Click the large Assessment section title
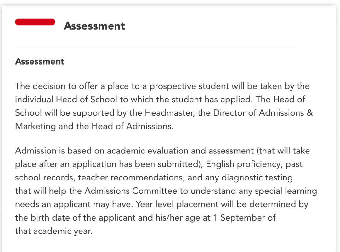Viewport: 340px width, 252px height. pos(94,26)
